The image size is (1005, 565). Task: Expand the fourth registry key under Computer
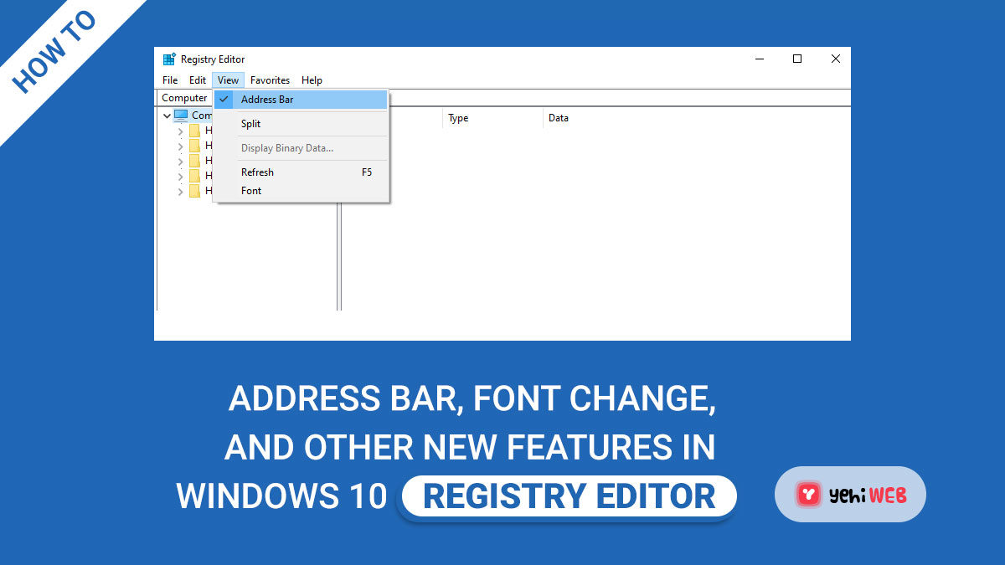[180, 176]
